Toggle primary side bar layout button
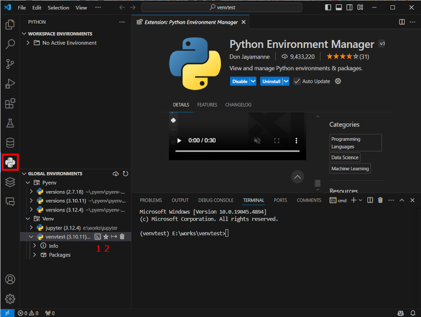This screenshot has height=317, width=421. click(328, 7)
